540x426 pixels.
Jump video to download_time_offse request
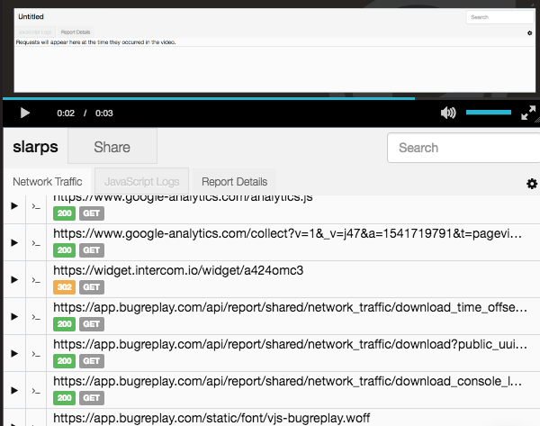[14, 316]
